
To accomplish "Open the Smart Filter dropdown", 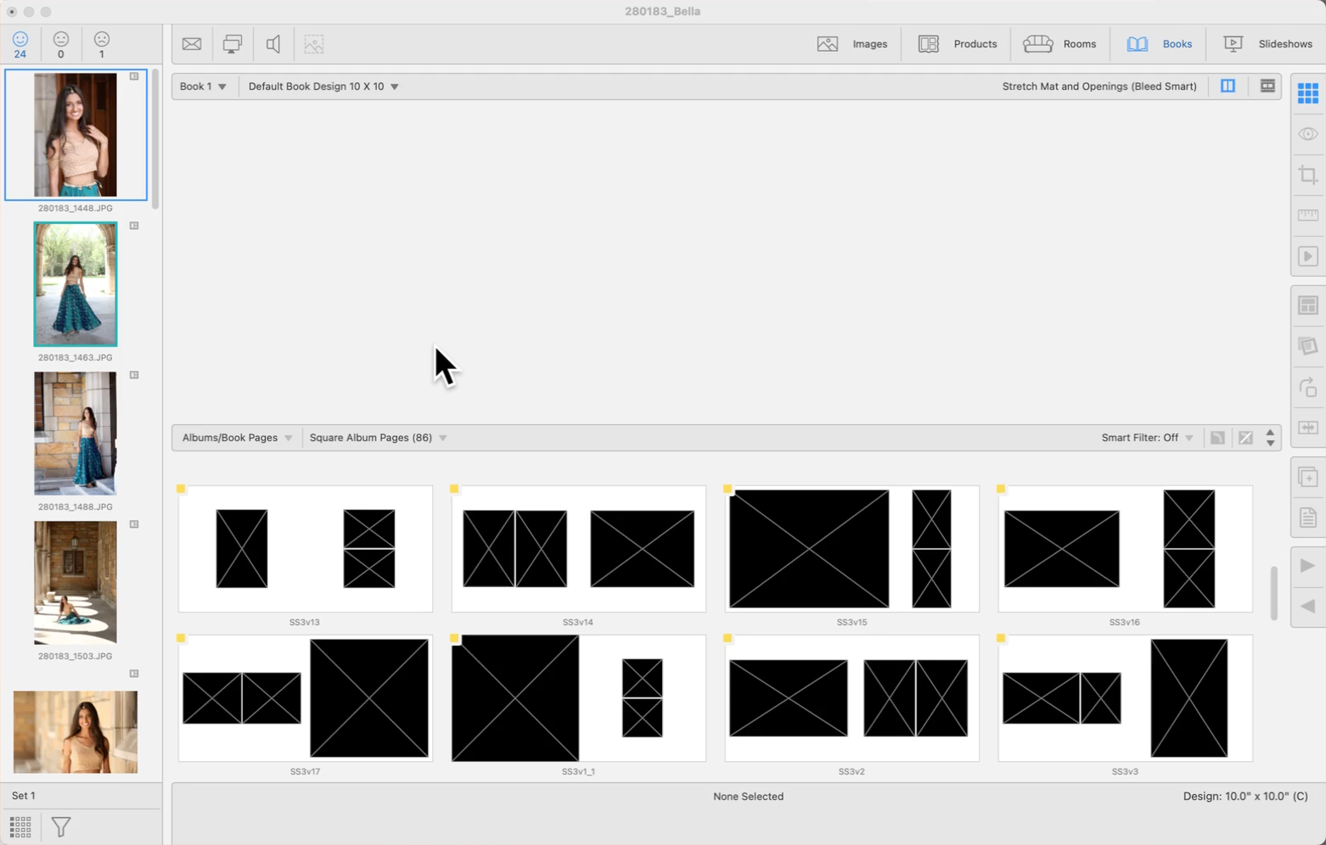I will 1147,438.
